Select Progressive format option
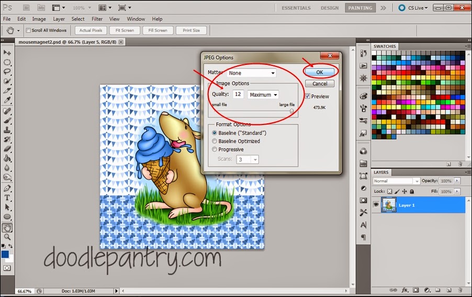This screenshot has width=472, height=297. pyautogui.click(x=215, y=149)
